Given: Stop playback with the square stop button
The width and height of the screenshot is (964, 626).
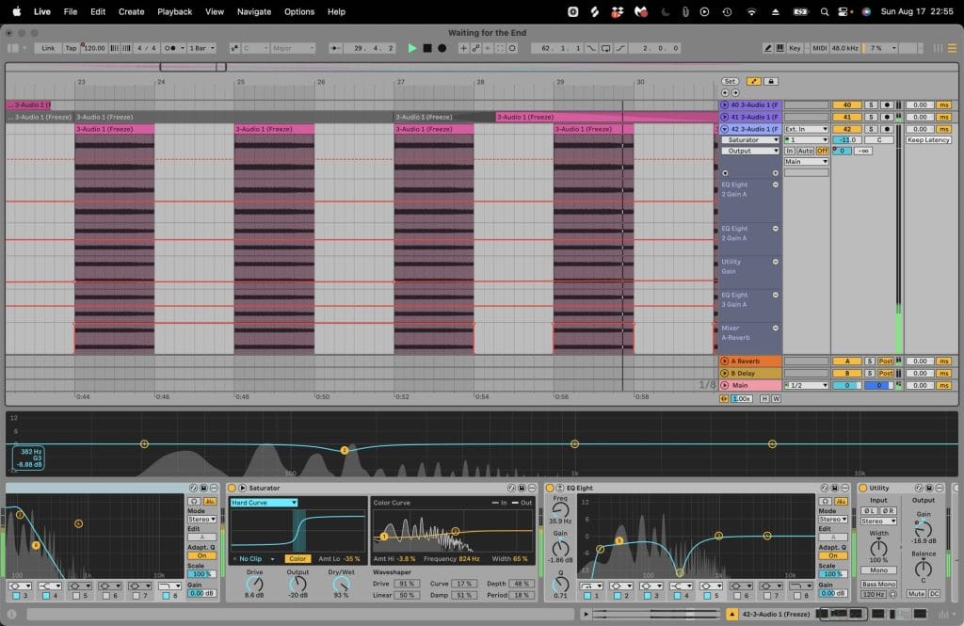Looking at the screenshot, I should pyautogui.click(x=427, y=48).
